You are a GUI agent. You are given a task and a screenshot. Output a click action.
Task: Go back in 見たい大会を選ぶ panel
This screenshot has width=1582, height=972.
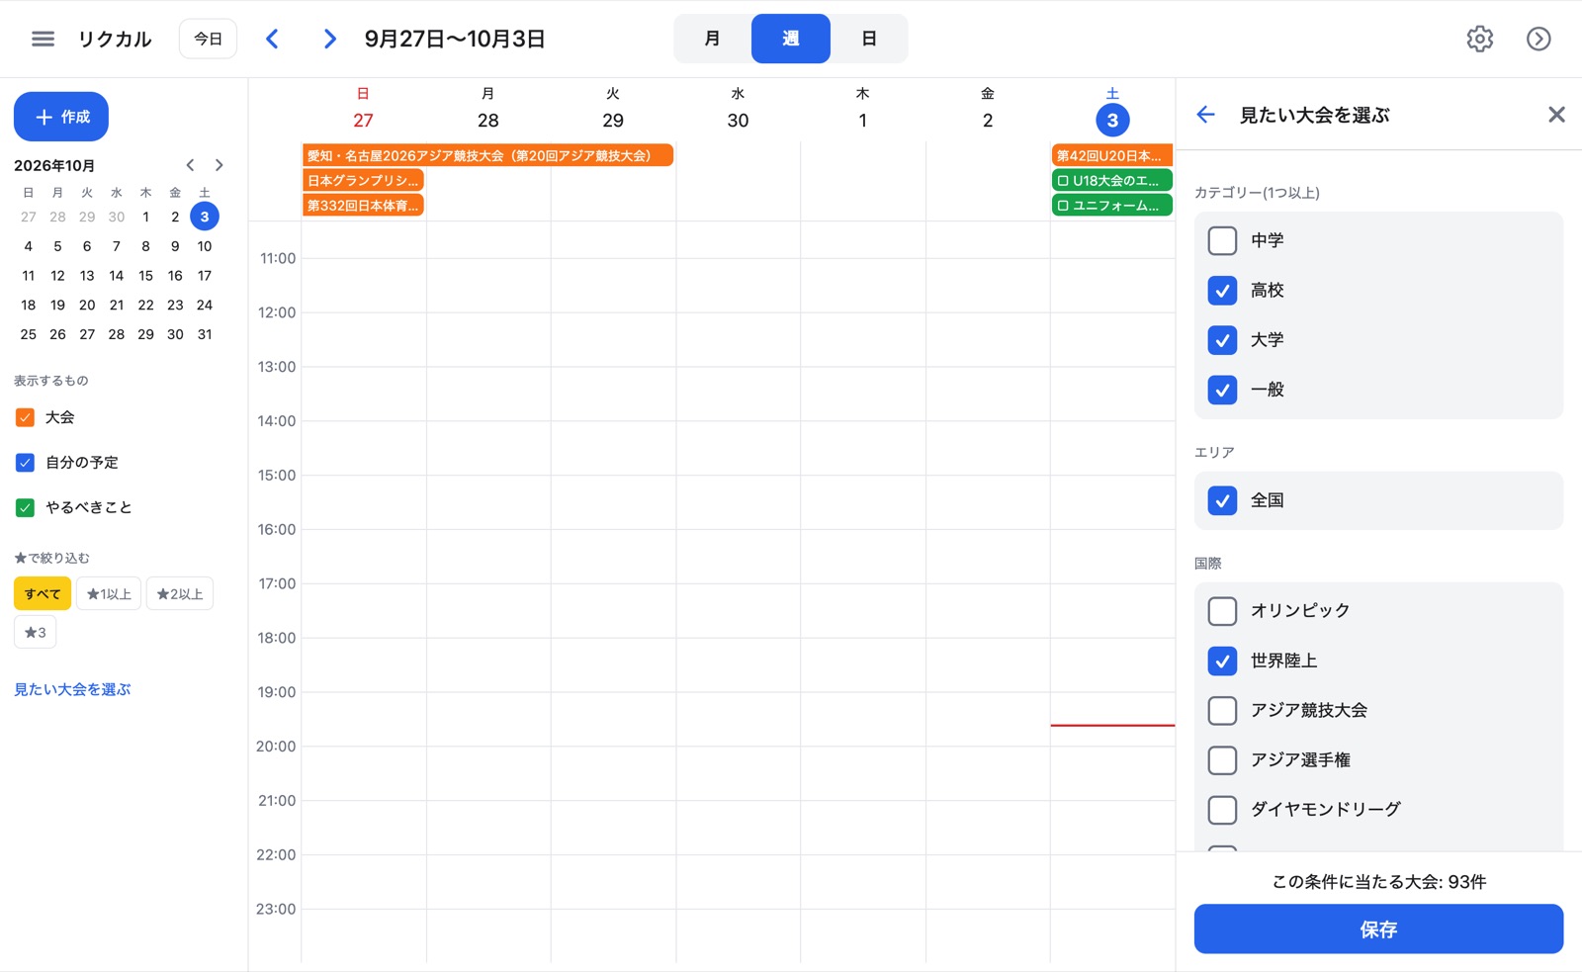click(1205, 115)
